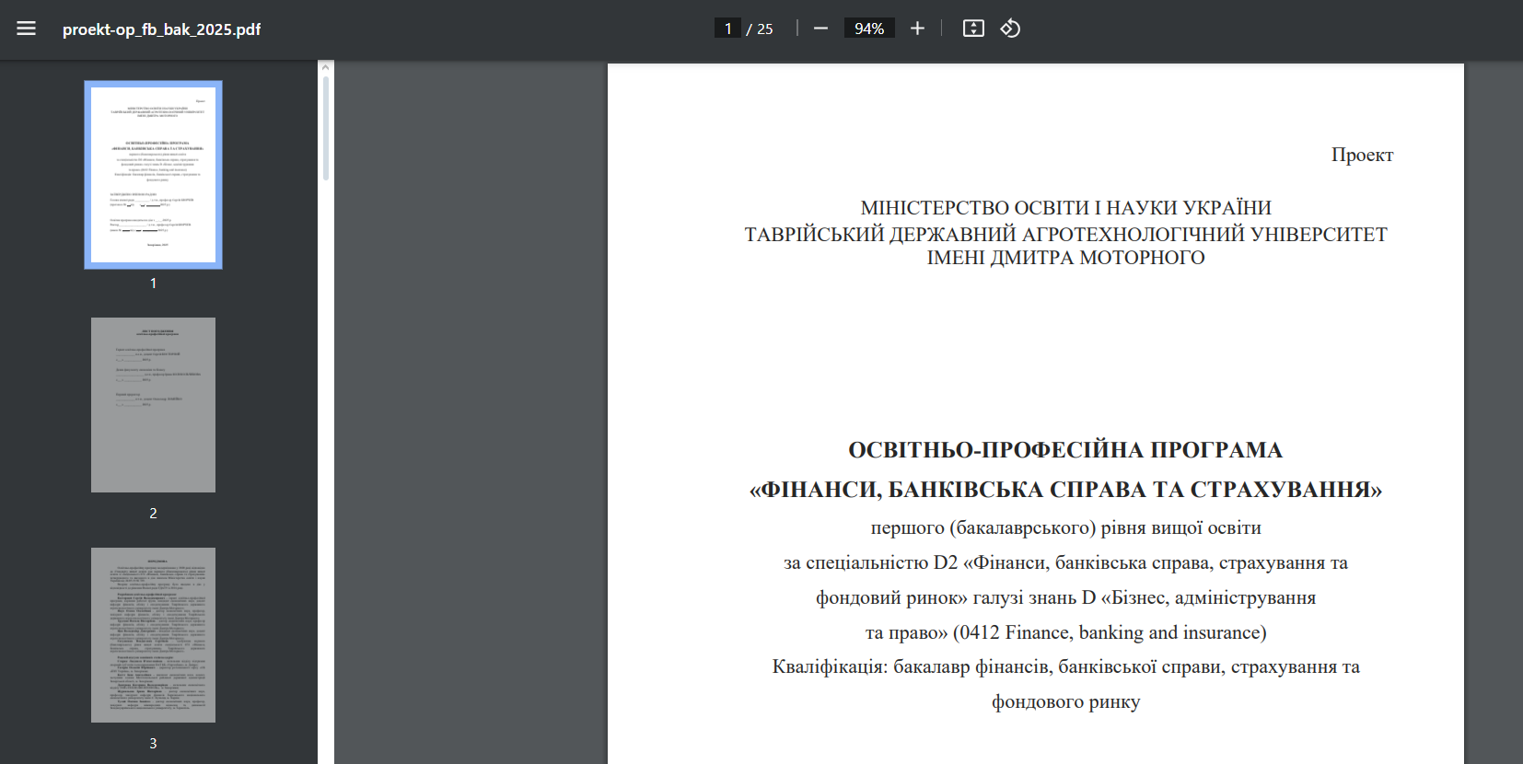This screenshot has width=1523, height=764.
Task: Rotate the document counterclockwise
Action: pyautogui.click(x=1010, y=29)
